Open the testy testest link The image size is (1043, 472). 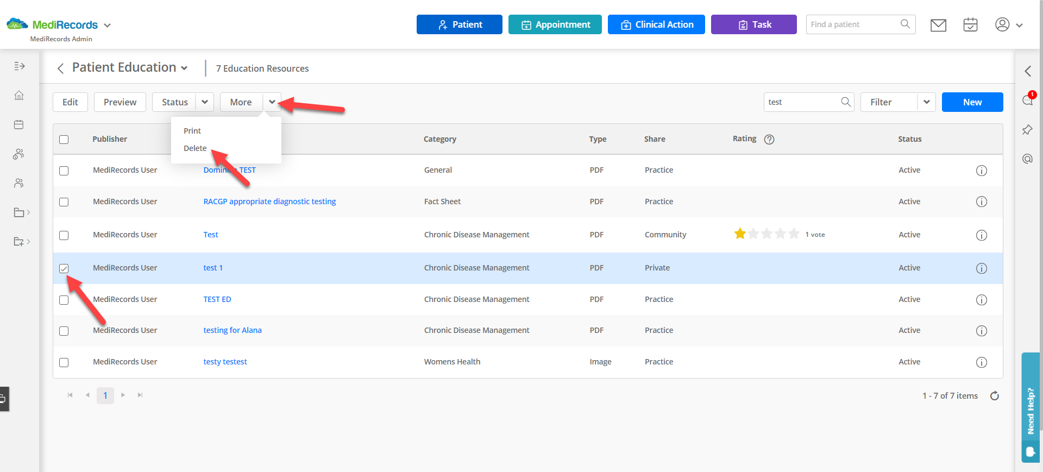[225, 362]
